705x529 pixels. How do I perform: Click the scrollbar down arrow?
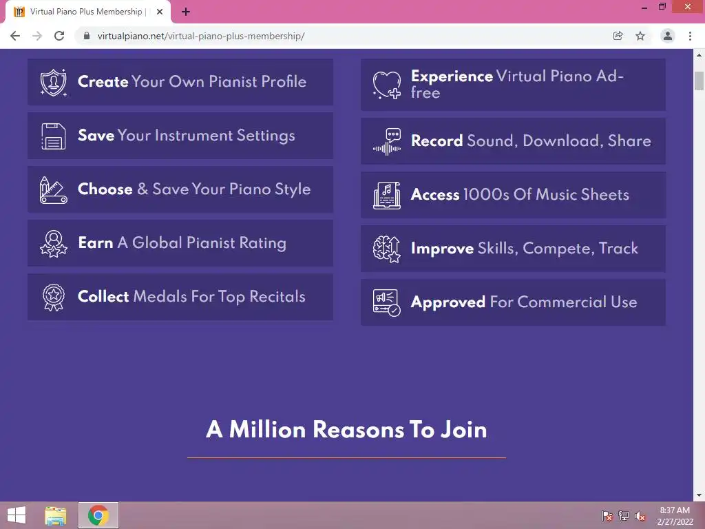[x=699, y=496]
